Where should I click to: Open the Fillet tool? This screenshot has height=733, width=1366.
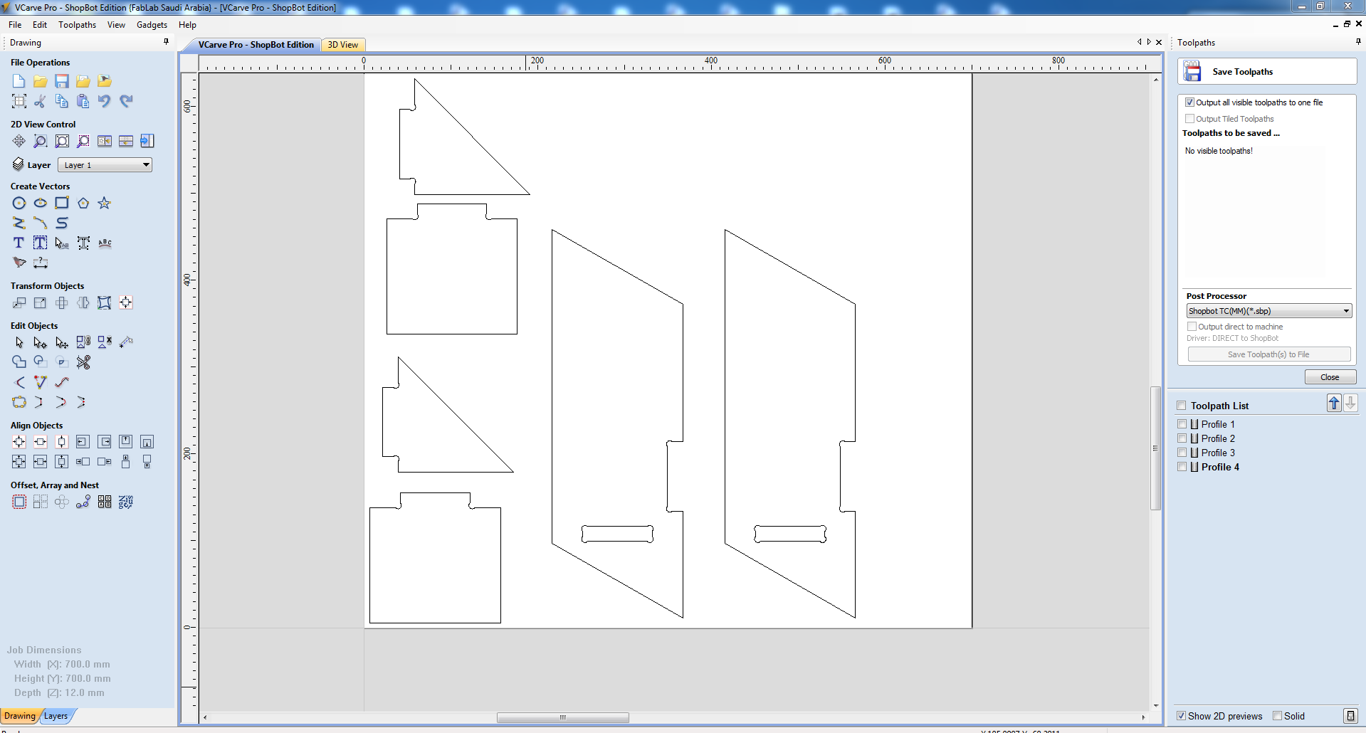[19, 383]
